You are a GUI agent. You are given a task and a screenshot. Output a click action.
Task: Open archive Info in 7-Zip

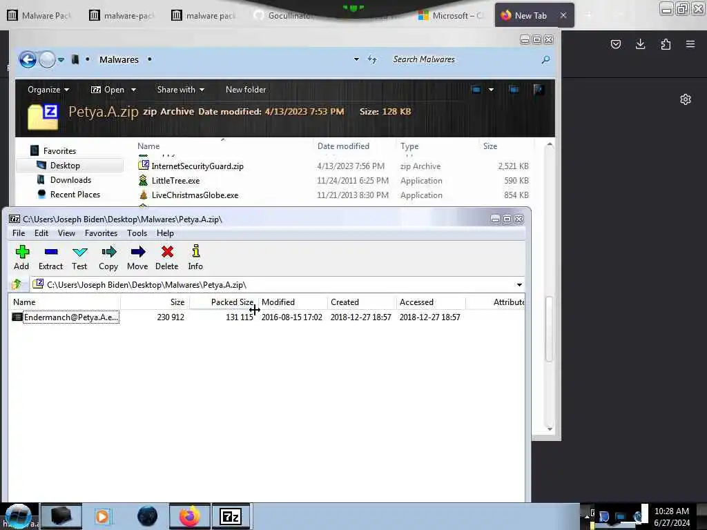195,258
